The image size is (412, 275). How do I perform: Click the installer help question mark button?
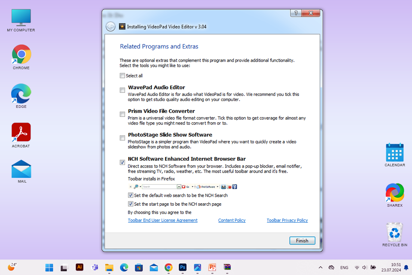(x=296, y=13)
